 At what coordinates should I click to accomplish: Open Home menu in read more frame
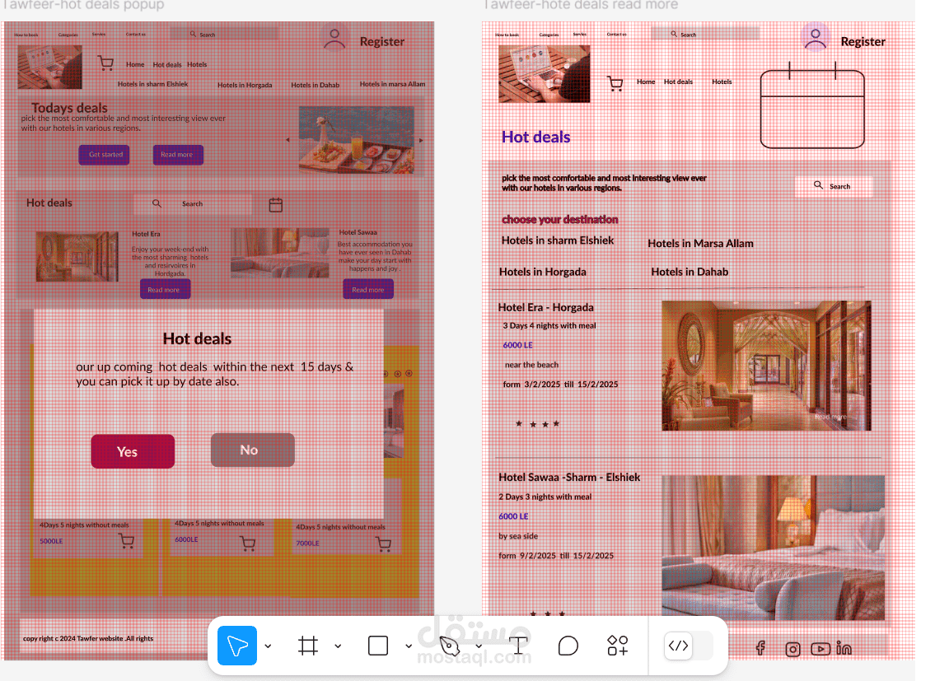[x=646, y=82]
